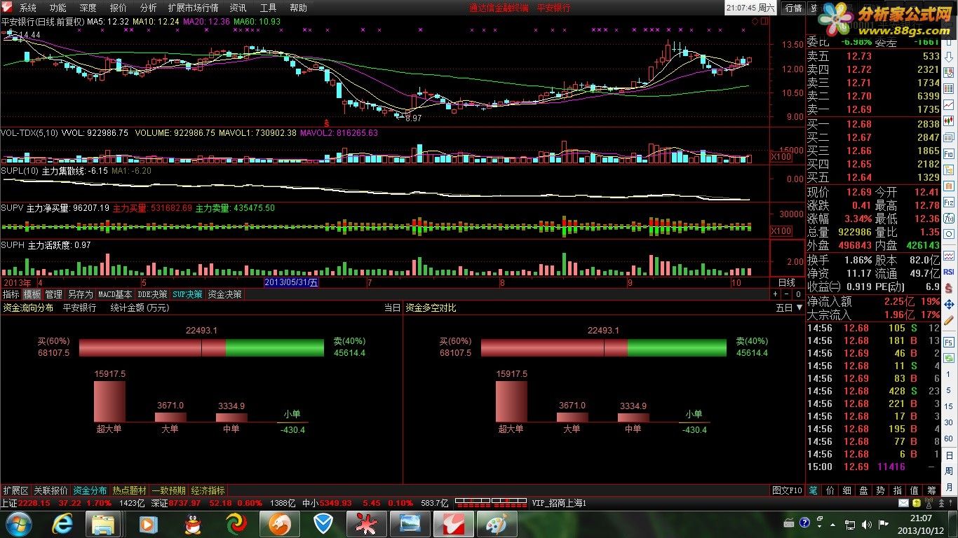
Task: Click the candlestick chart icon in right toolbar
Action: click(x=948, y=120)
